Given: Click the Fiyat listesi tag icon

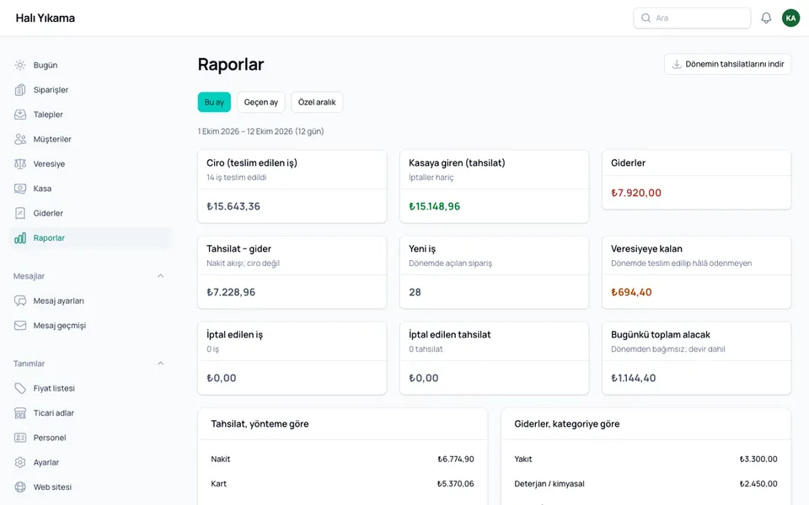Looking at the screenshot, I should pyautogui.click(x=20, y=389).
